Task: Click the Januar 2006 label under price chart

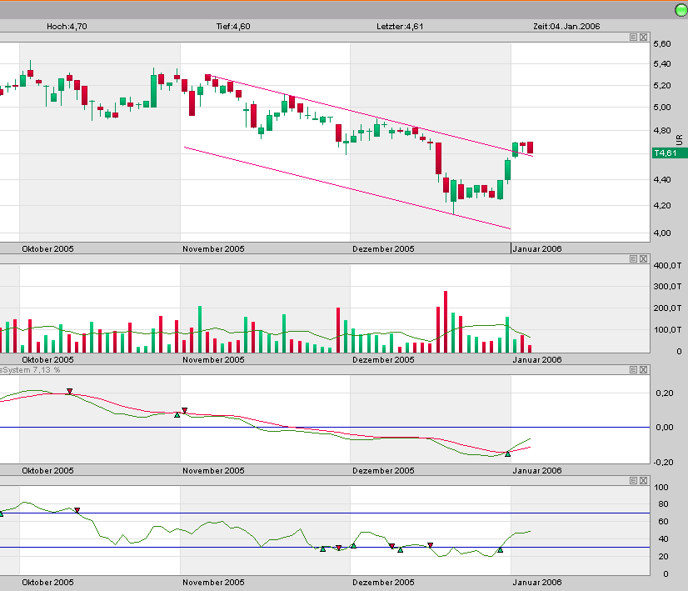Action: pyautogui.click(x=537, y=249)
